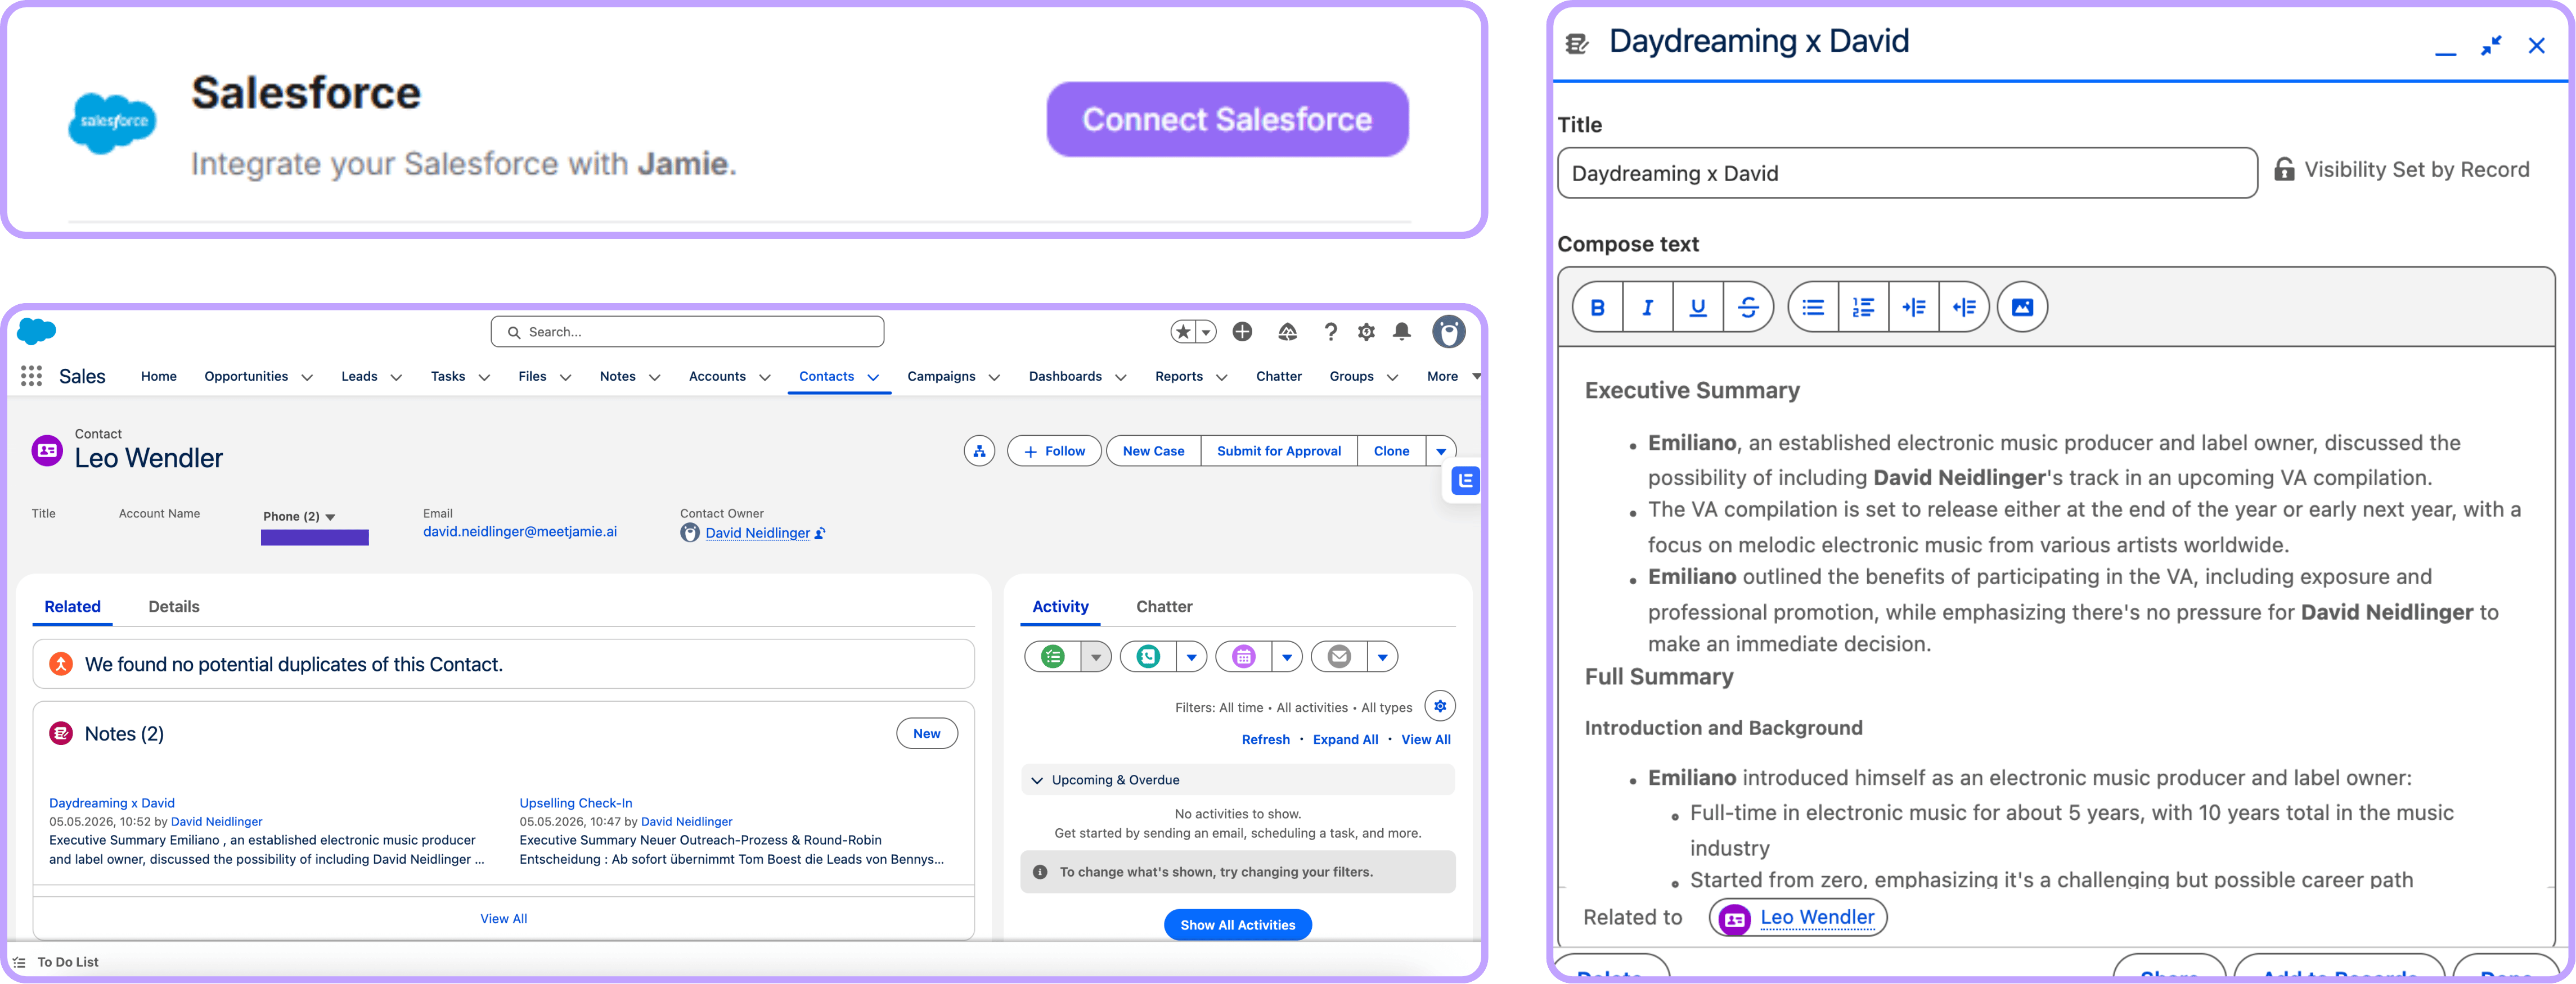Click the Log a Call icon
This screenshot has width=2576, height=984.
[x=1148, y=657]
